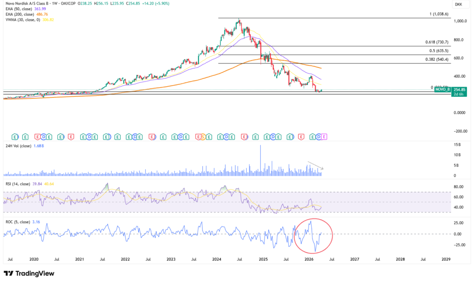Screen dimensions: 474x283
Task: Open the first green earnings marker on the left
Action: [15, 137]
